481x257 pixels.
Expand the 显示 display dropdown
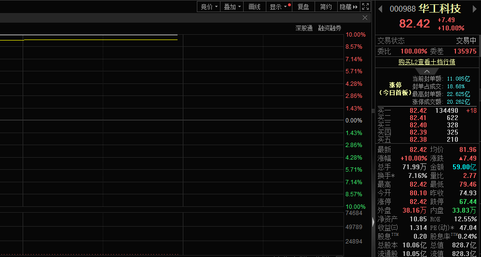coord(278,7)
